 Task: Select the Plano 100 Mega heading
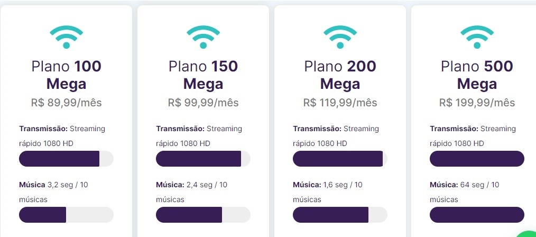pyautogui.click(x=66, y=75)
